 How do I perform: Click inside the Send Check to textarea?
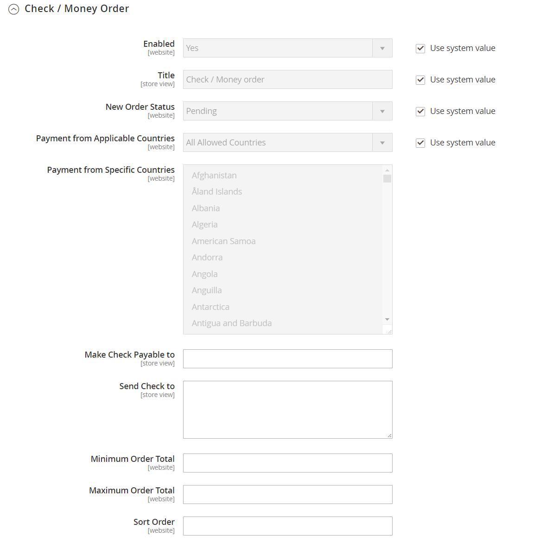tap(287, 410)
